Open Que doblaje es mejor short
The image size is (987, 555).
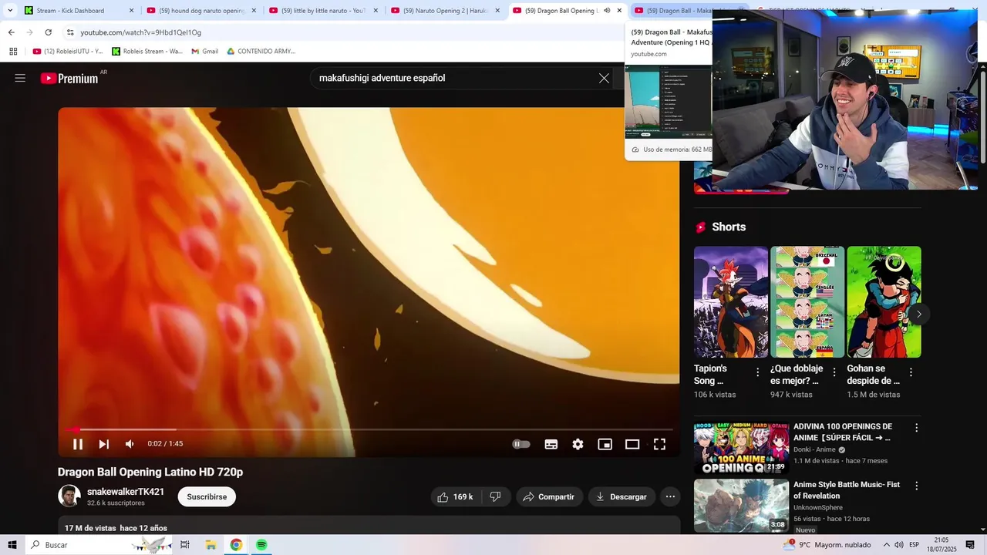pos(807,302)
